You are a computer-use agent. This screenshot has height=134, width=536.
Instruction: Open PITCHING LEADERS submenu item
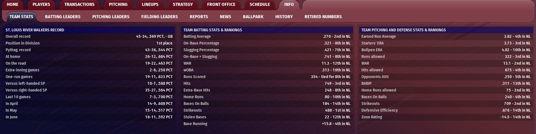111,17
